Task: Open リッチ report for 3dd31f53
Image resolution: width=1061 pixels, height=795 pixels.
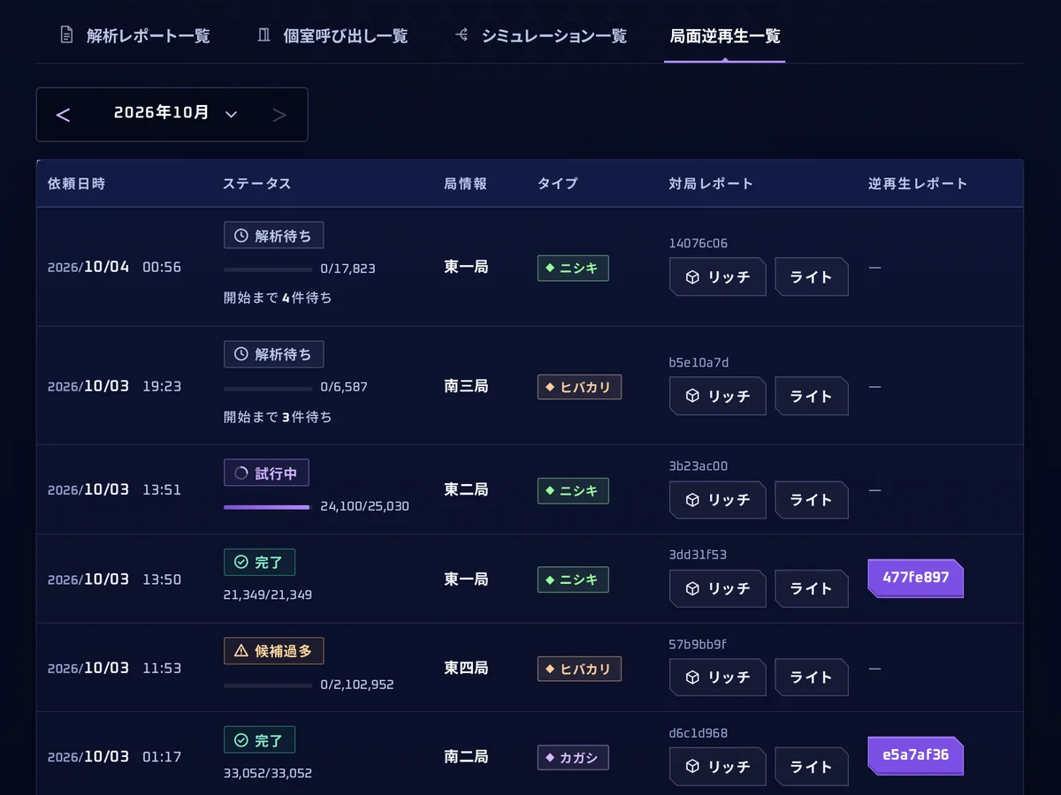Action: point(718,588)
